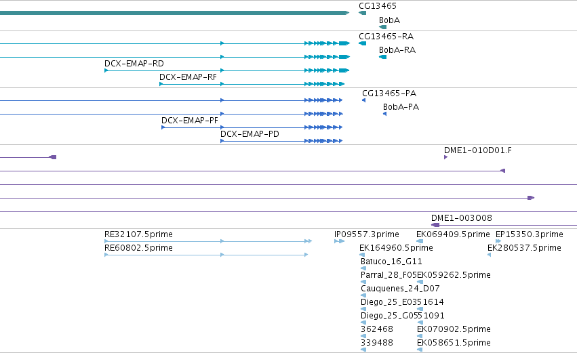Screen dimensions: 577x353
Task: Click the BobA-RA transcript label
Action: tap(397, 50)
